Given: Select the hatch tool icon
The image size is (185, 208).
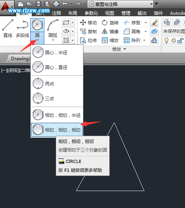Looking at the screenshot, I should pyautogui.click(x=66, y=40).
